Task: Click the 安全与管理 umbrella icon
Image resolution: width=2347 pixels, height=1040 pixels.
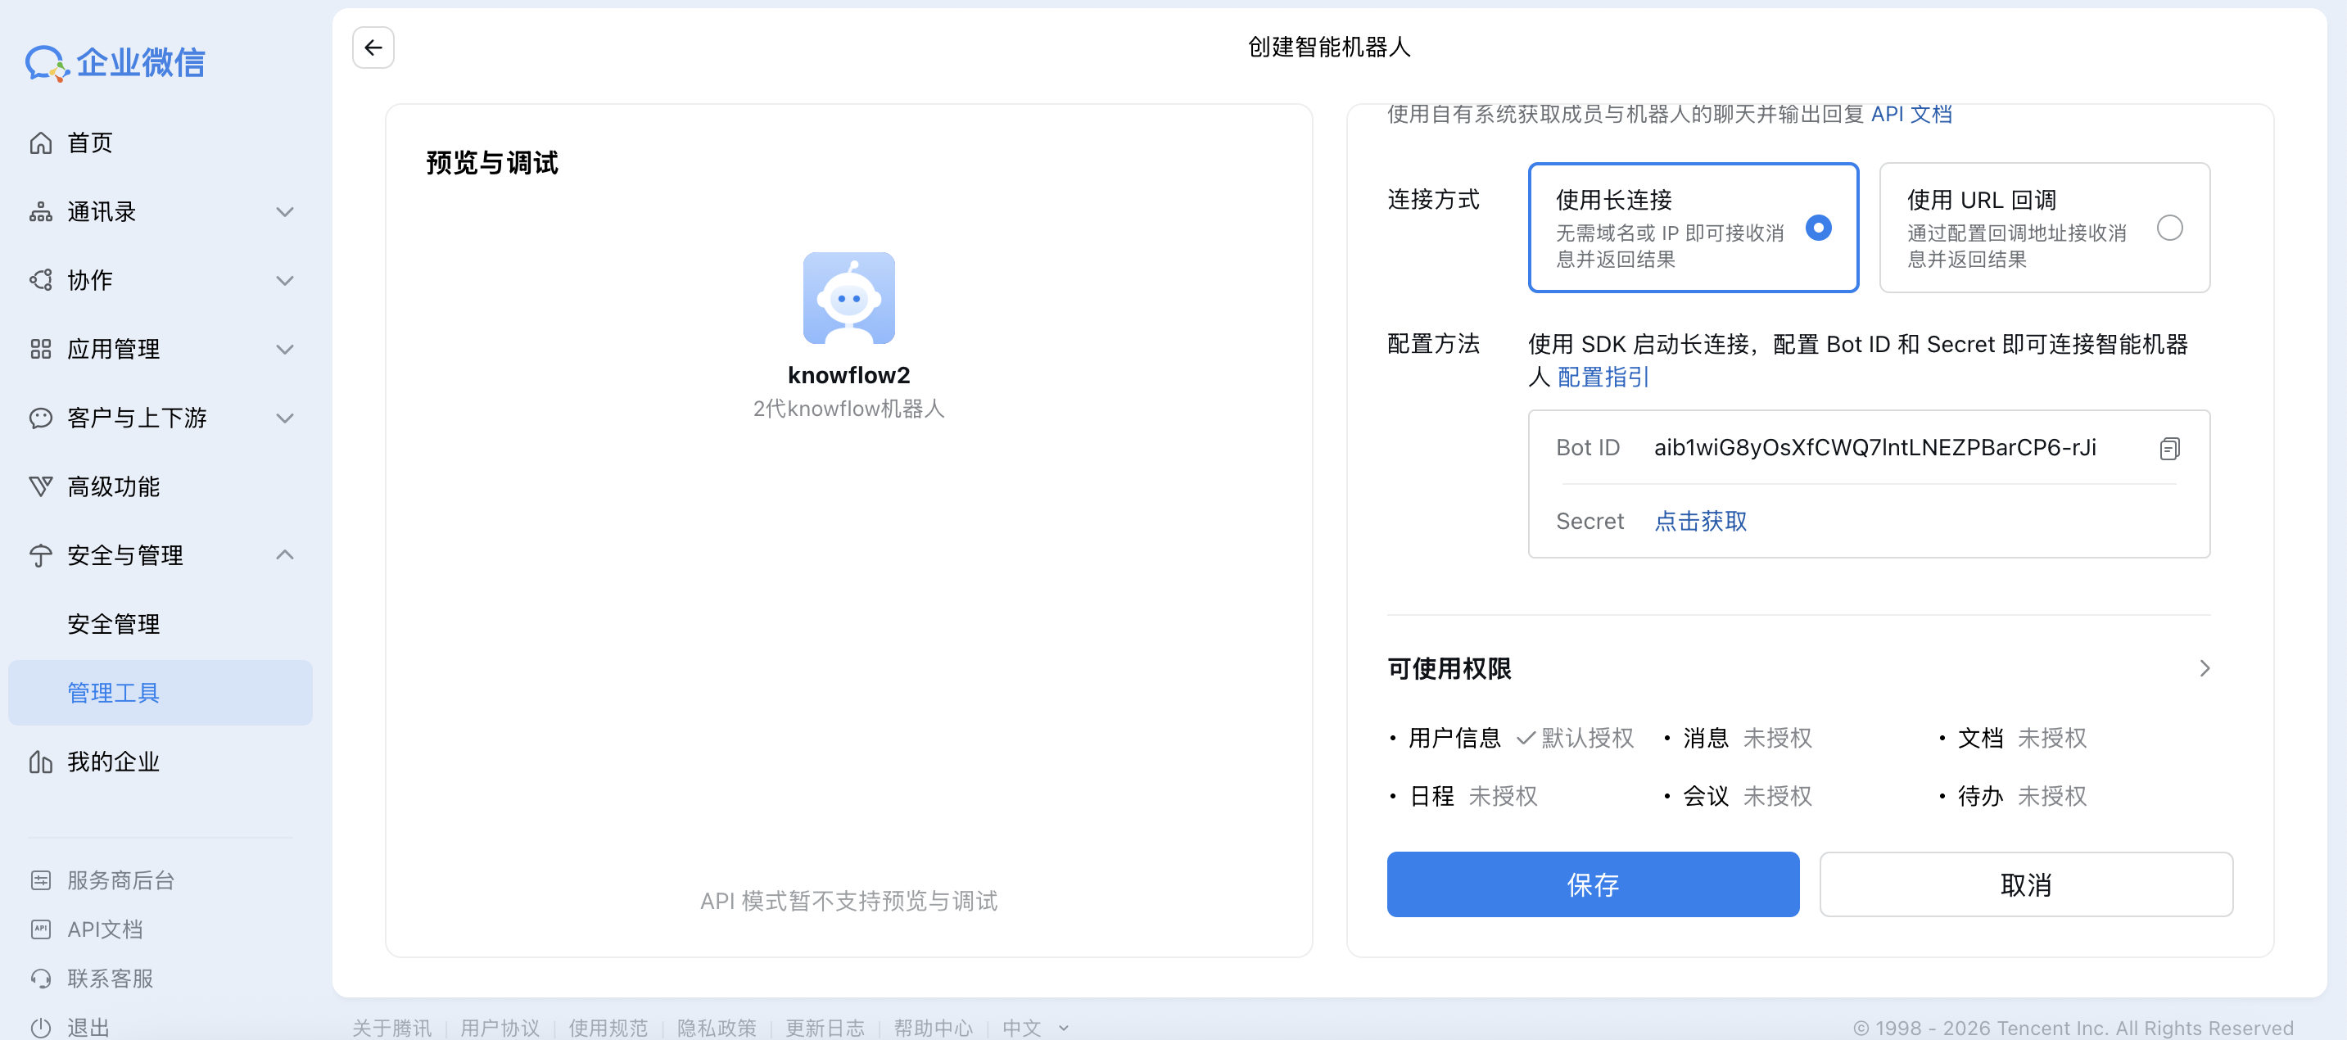Action: [x=40, y=555]
